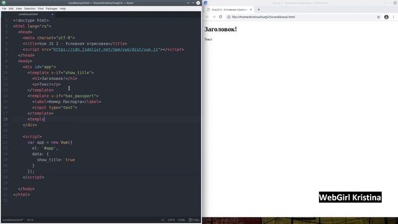Follow the cdn.jsdelivr.net vue.js link in code
398x224 pixels.
(106, 50)
